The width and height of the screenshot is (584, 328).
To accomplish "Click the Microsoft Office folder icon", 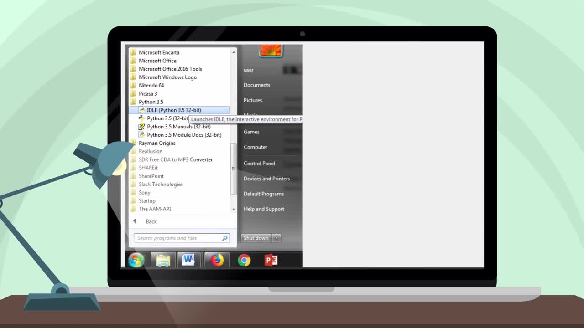I will point(133,61).
